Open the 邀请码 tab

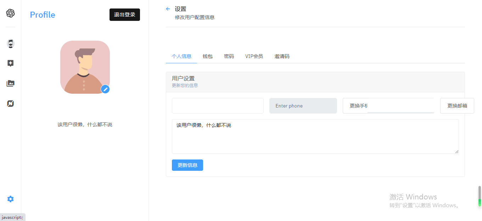click(282, 56)
